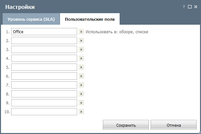Focus the Office text field
Viewport: 201px width, 134px height.
click(44, 32)
